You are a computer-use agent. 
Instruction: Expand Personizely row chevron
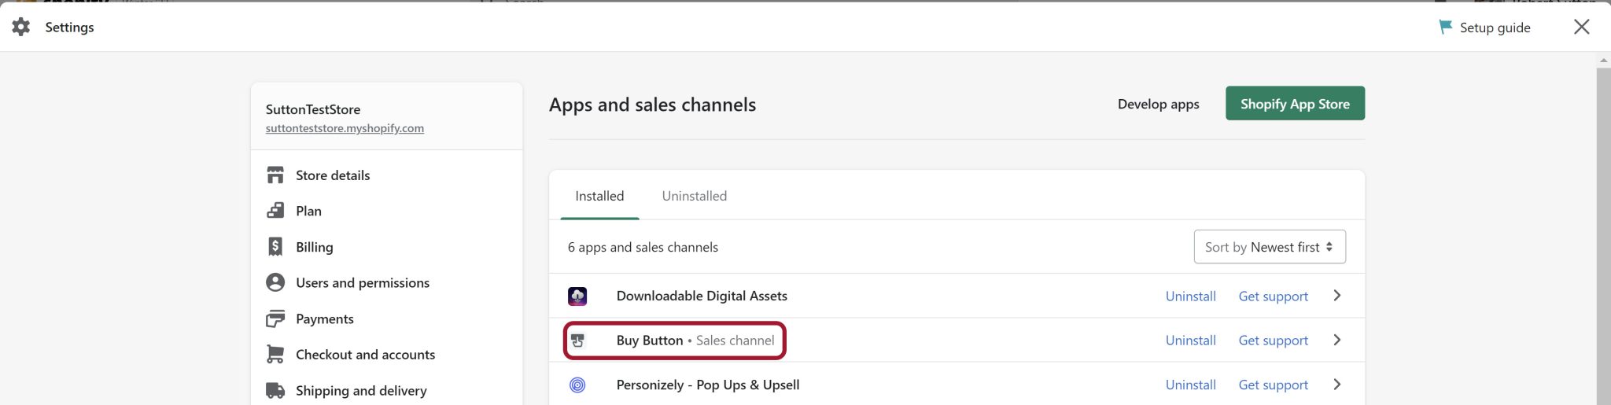tap(1337, 385)
